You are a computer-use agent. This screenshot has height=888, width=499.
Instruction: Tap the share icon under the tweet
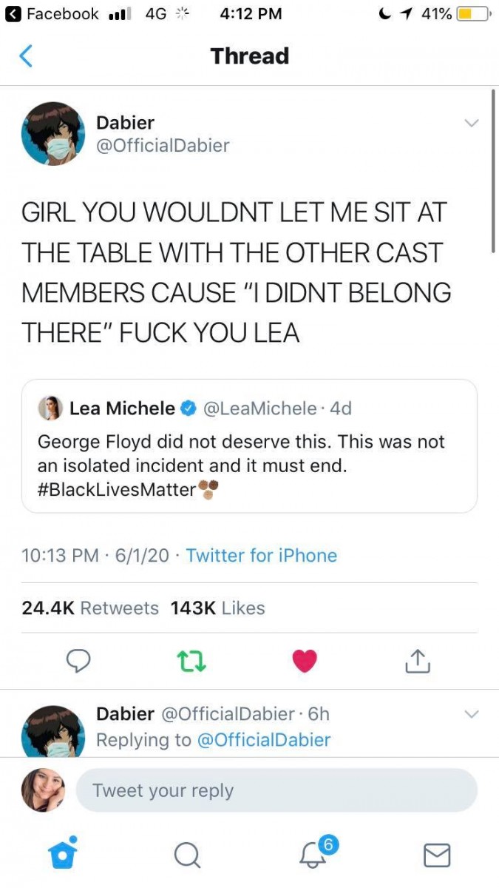pos(418,661)
